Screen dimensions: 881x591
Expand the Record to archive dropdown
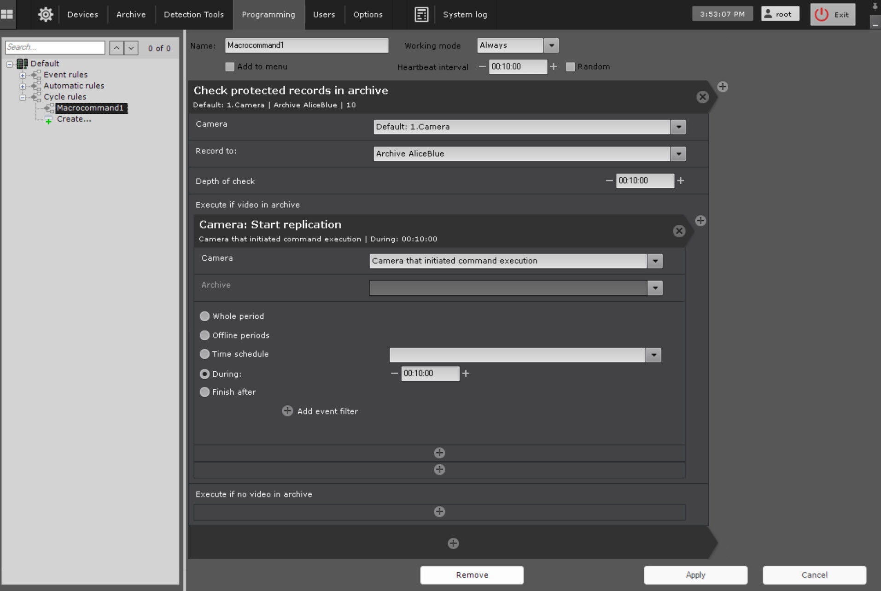pyautogui.click(x=678, y=154)
